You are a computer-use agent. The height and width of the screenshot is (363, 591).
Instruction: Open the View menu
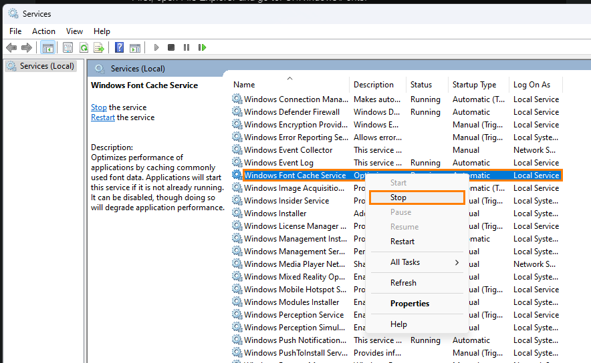(74, 31)
